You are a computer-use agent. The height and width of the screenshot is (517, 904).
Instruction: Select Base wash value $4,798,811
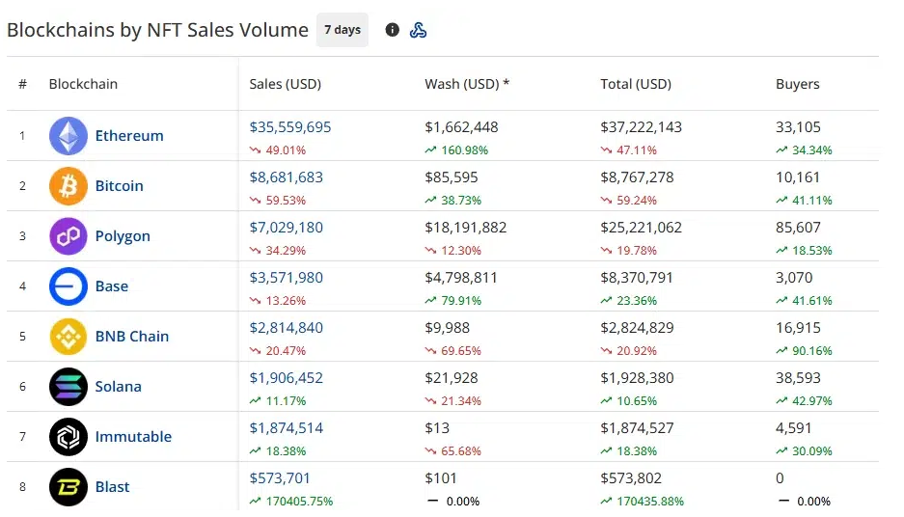tap(461, 278)
